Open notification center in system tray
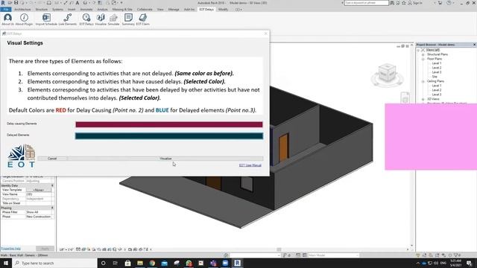The image size is (477, 268). tap(470, 263)
